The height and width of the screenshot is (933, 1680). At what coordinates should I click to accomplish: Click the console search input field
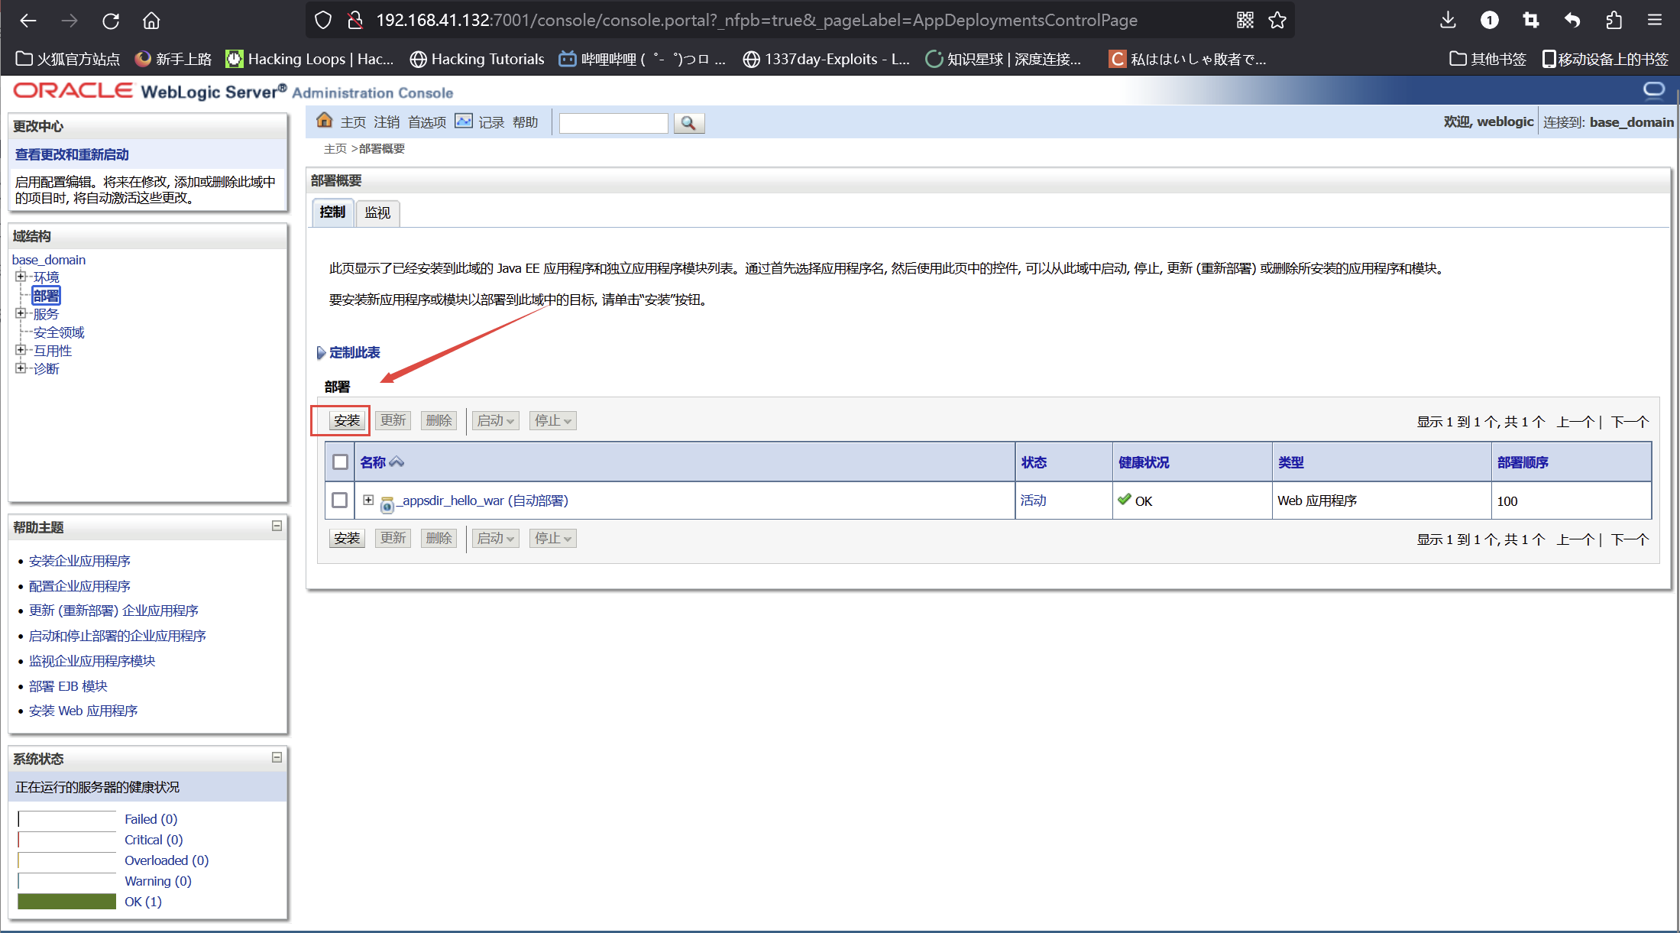pos(613,123)
